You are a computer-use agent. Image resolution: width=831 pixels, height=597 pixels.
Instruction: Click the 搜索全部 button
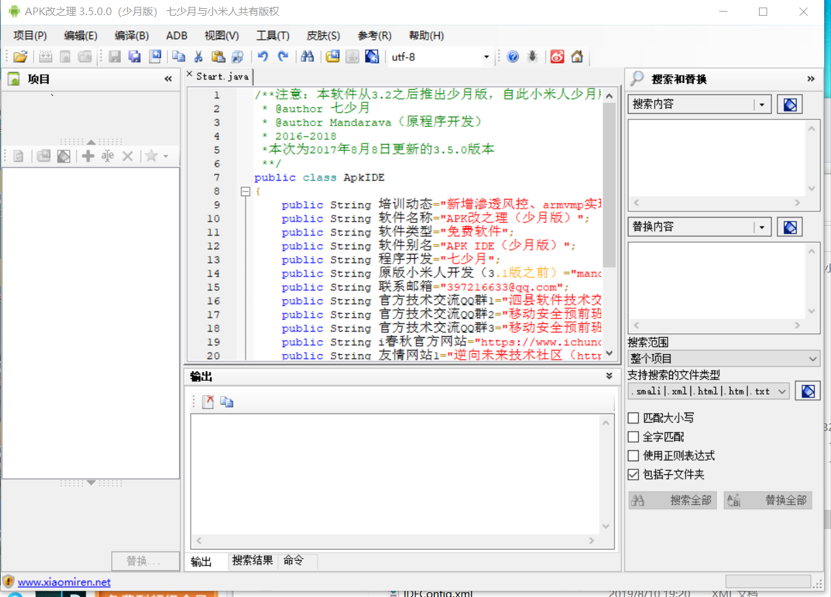(672, 500)
